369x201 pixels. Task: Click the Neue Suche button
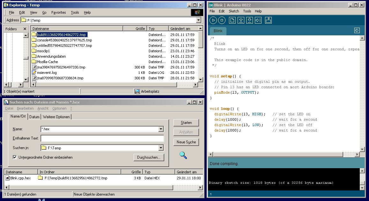[x=186, y=142]
